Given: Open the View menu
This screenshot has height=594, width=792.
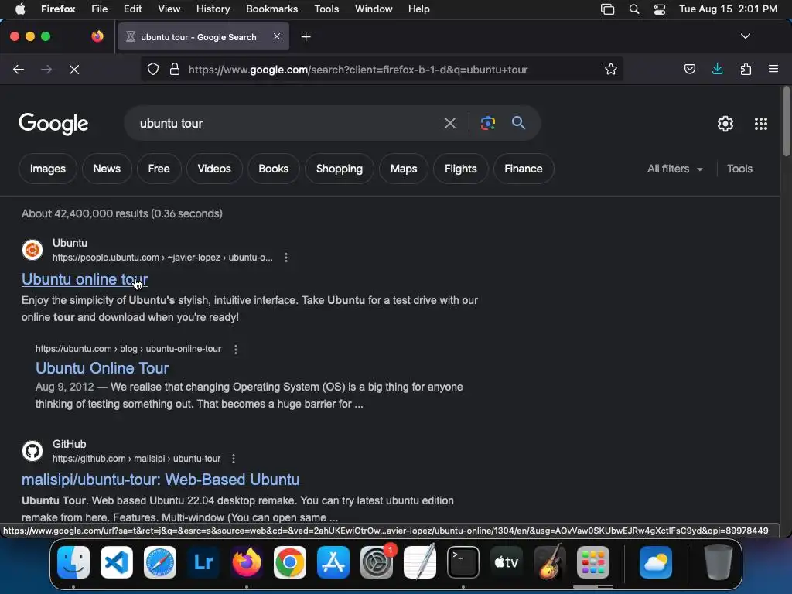Looking at the screenshot, I should tap(169, 9).
